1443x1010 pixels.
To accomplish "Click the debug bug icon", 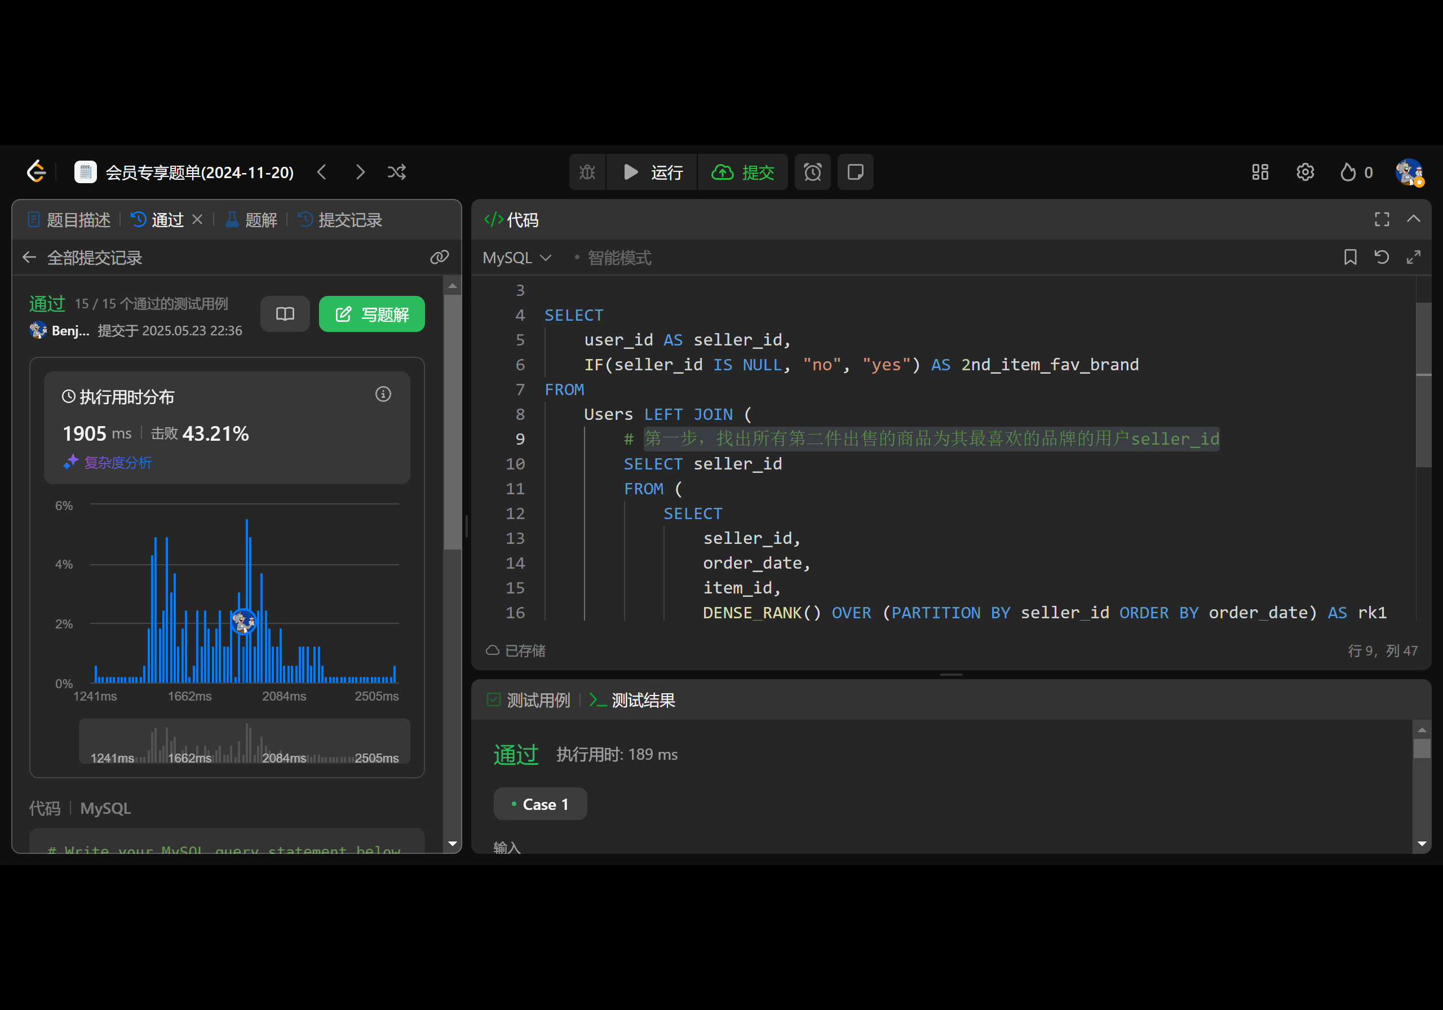I will click(587, 172).
